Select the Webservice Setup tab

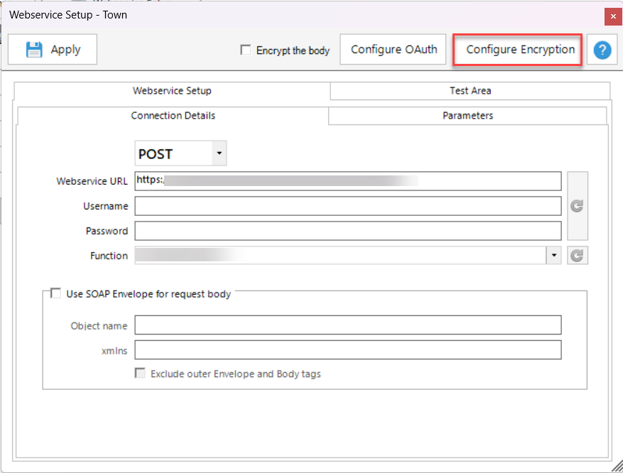172,91
